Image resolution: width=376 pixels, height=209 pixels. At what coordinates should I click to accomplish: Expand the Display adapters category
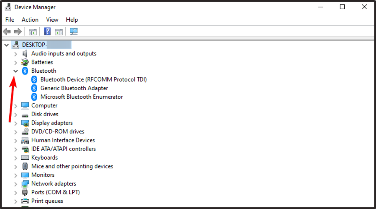pyautogui.click(x=16, y=123)
